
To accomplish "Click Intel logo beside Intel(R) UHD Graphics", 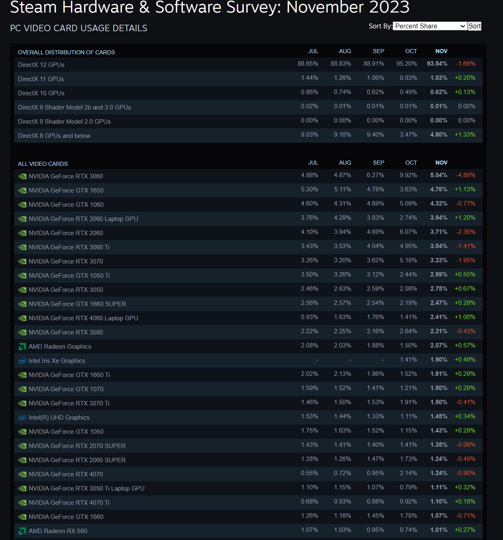I will [x=22, y=418].
